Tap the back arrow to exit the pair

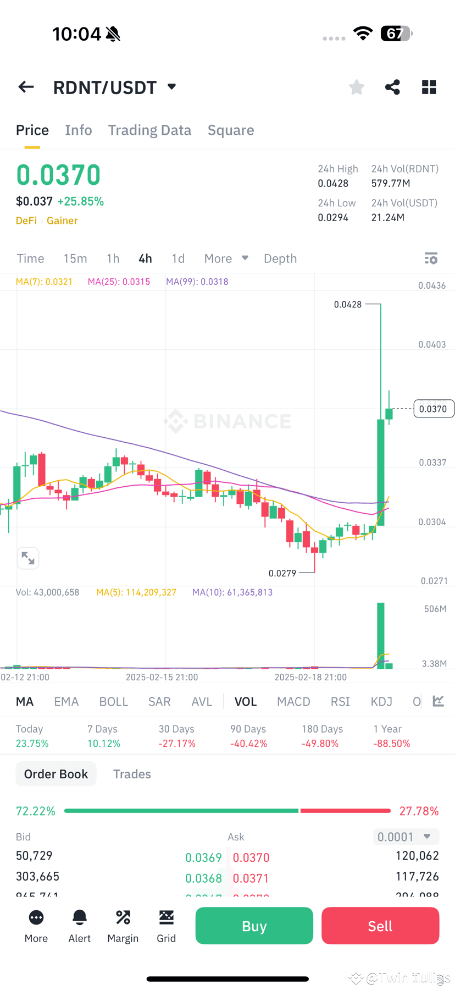click(x=26, y=87)
